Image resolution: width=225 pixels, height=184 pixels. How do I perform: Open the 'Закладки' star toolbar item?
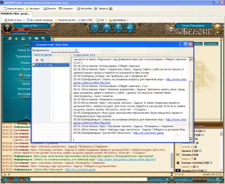[x=33, y=9]
